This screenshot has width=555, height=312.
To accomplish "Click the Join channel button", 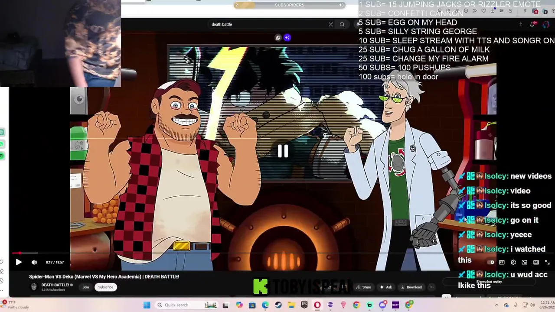I will pos(85,287).
